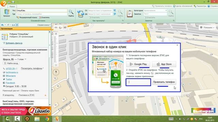Click Очистить in Основной поиск

point(44,17)
